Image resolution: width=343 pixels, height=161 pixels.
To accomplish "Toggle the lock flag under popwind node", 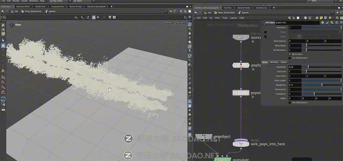I will coord(253,97).
